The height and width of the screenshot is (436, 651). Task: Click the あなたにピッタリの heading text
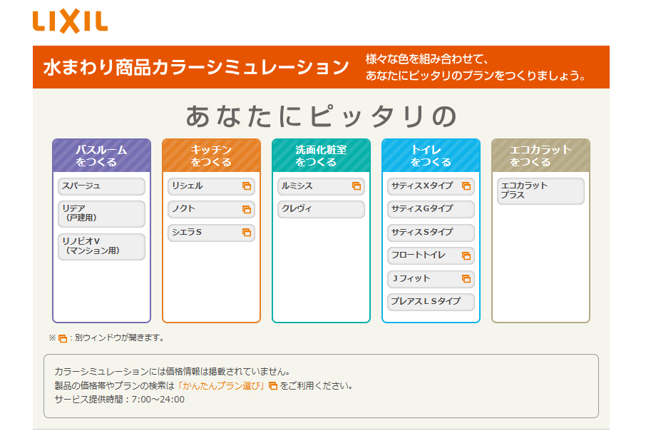[x=321, y=116]
